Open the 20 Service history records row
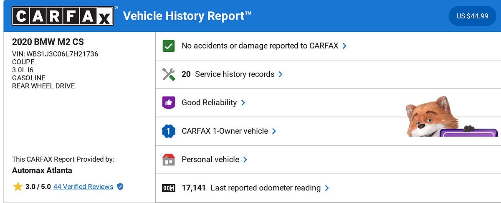Image resolution: width=501 pixels, height=203 pixels. pos(328,74)
